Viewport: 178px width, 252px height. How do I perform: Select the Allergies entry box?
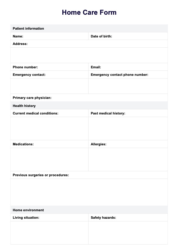tap(128, 159)
